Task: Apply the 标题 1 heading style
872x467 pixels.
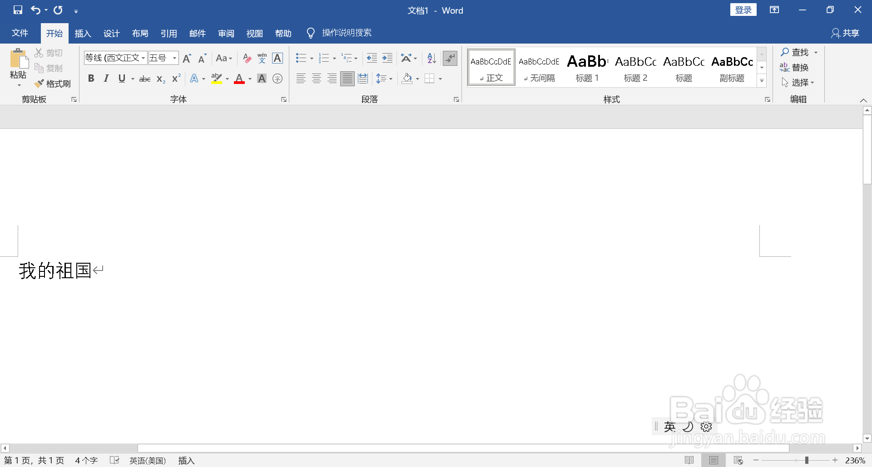Action: click(x=587, y=68)
